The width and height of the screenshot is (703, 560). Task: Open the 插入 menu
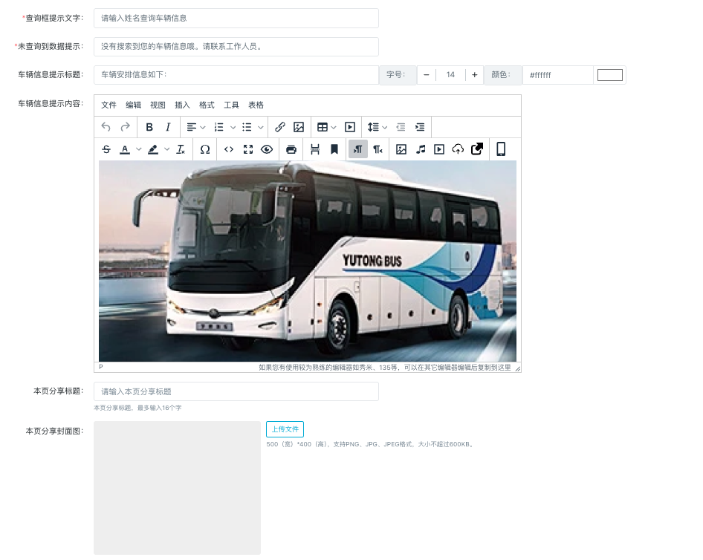[x=182, y=105]
